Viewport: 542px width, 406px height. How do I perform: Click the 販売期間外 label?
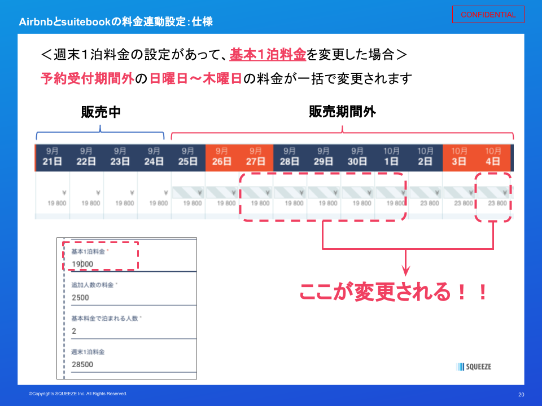pos(342,112)
